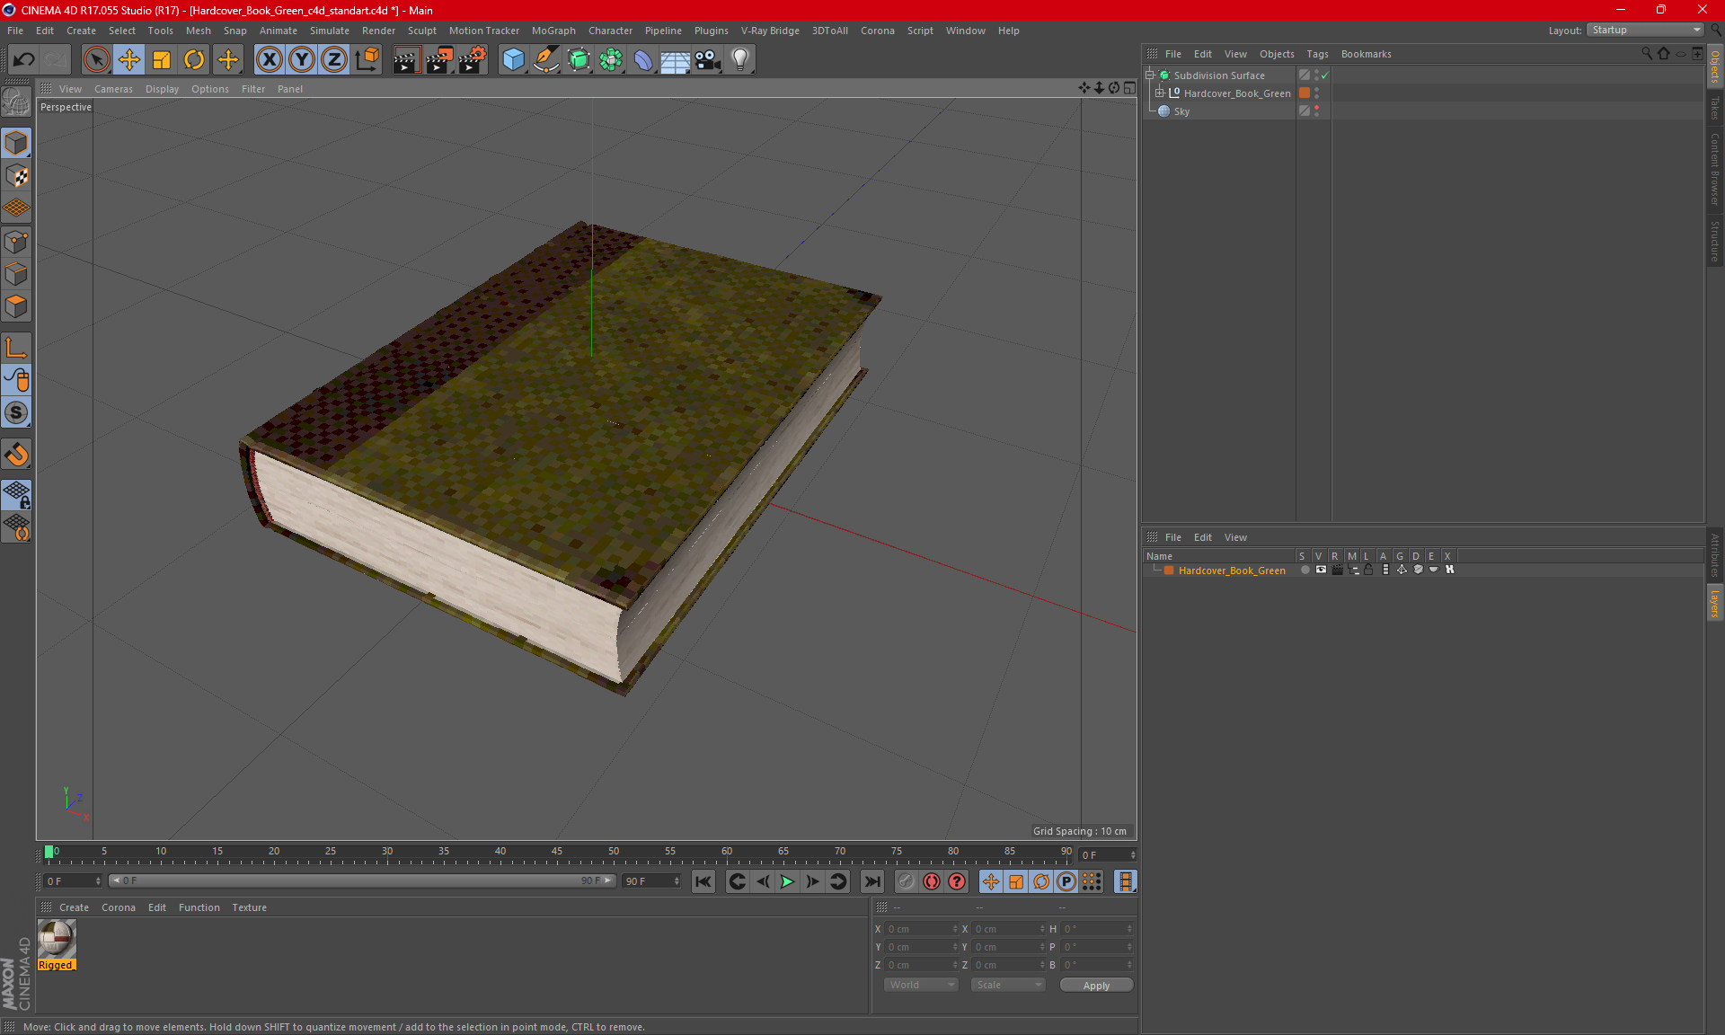Click the Play Forwards button
Screen dimensions: 1725x1035
coord(787,881)
